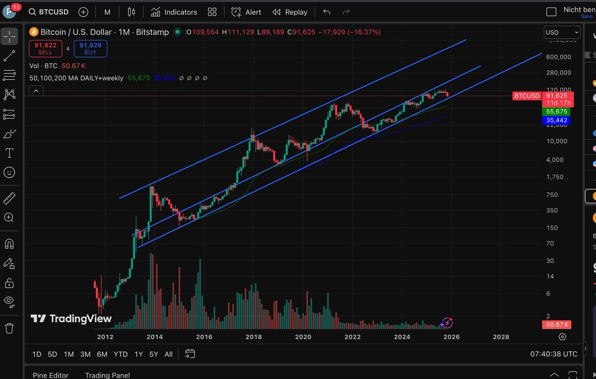Collapse the indicator legend with the chevron

[35, 91]
